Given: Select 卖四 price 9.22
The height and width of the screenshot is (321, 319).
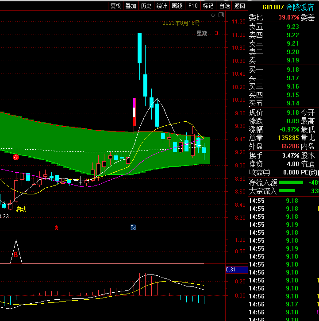Looking at the screenshot, I should click(x=292, y=35).
